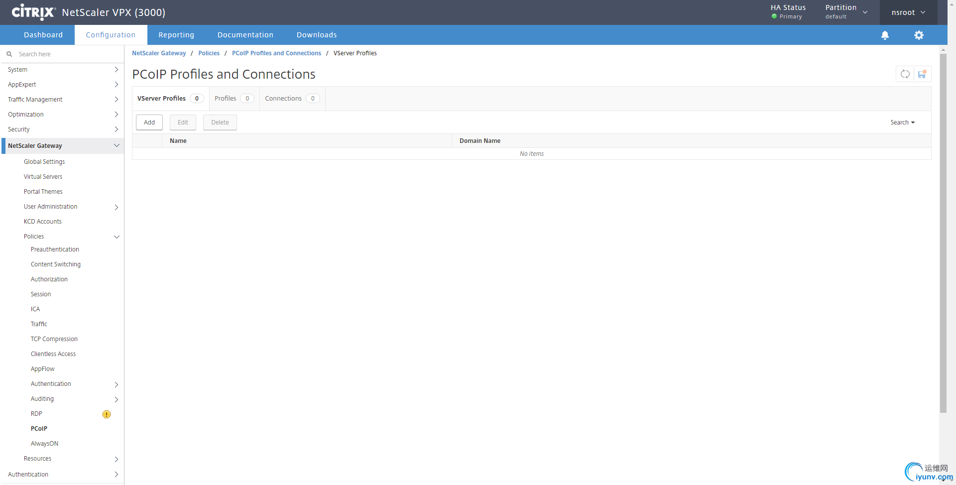Image resolution: width=956 pixels, height=485 pixels.
Task: Click the search magnifier icon in sidebar
Action: (9, 54)
